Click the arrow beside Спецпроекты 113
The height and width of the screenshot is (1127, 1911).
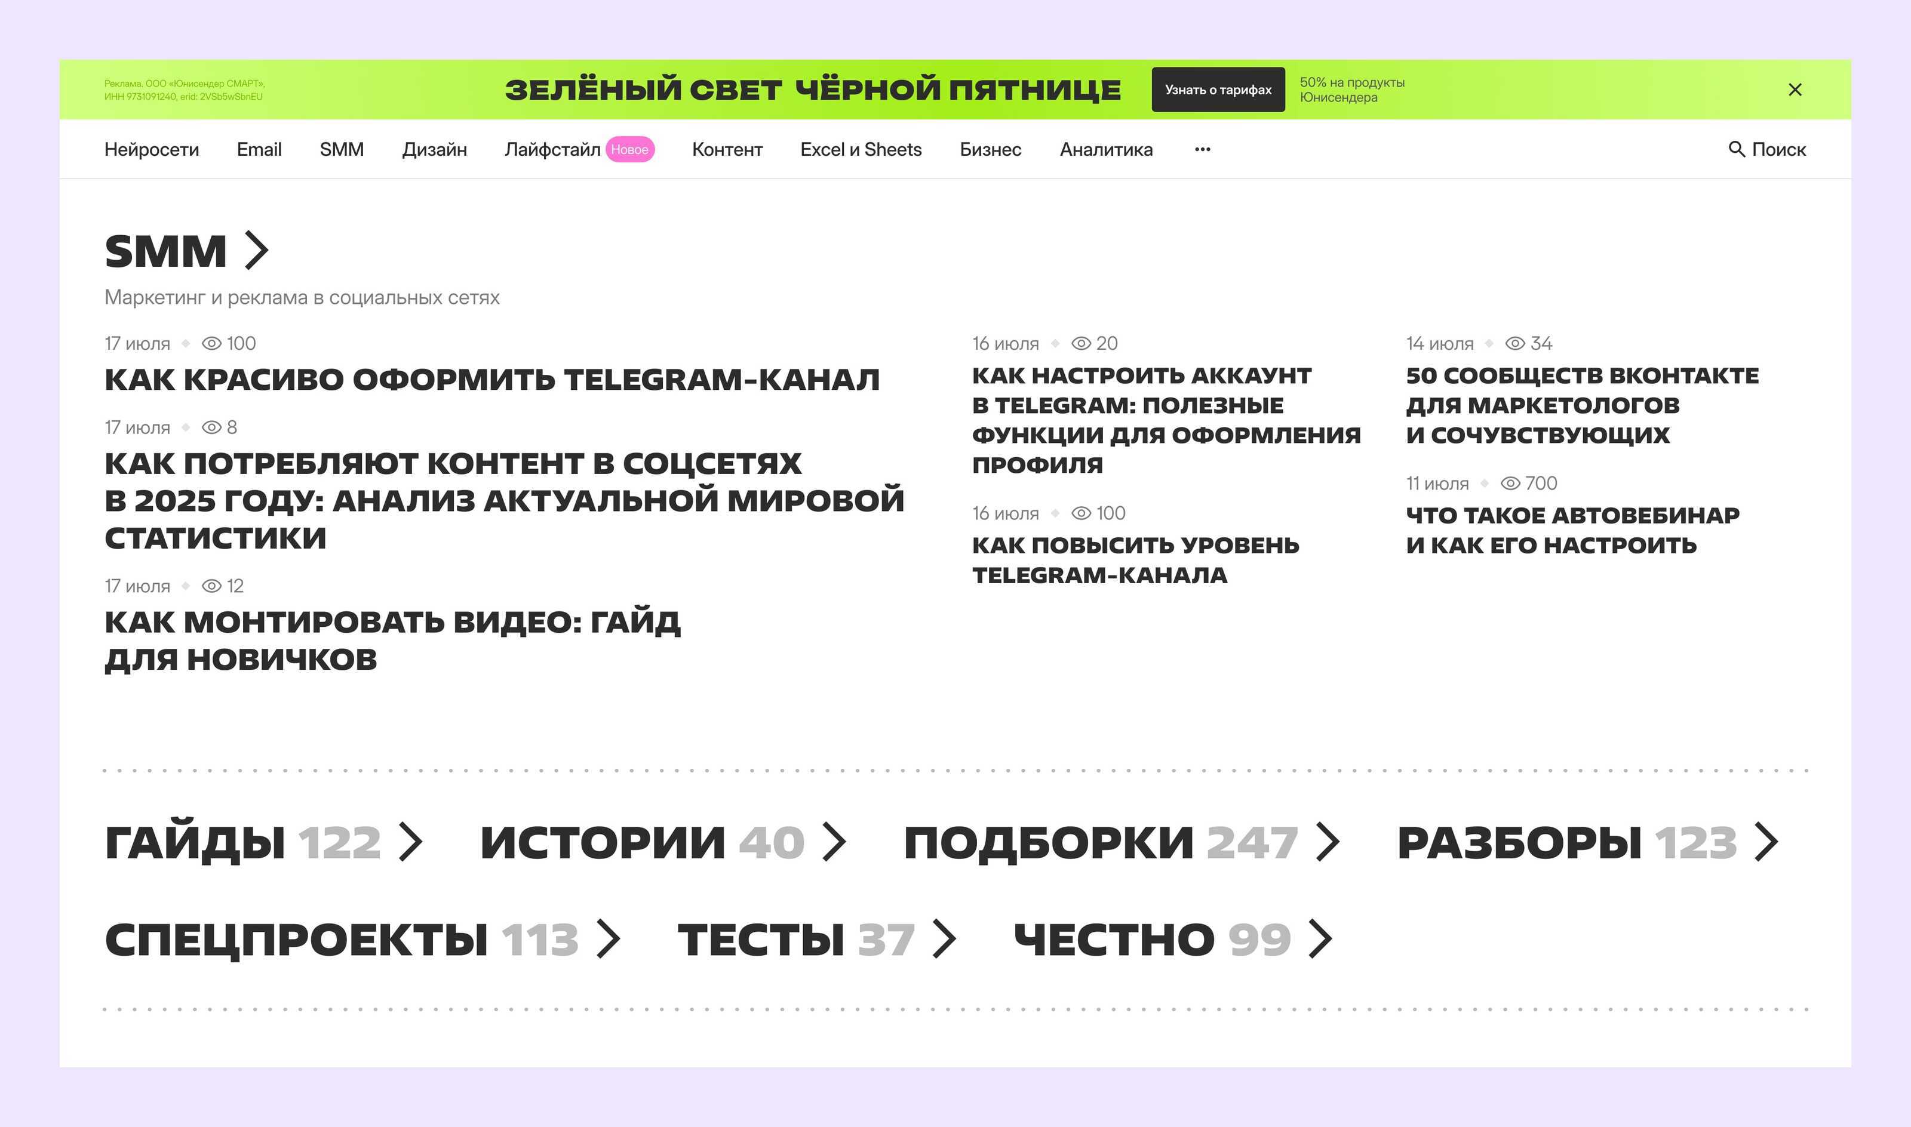tap(609, 938)
